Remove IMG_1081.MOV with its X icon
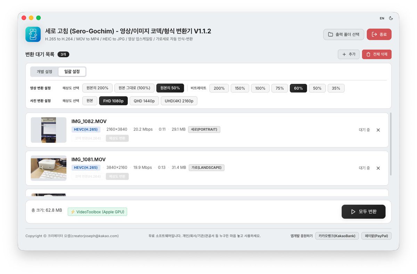417x274 pixels. point(378,168)
